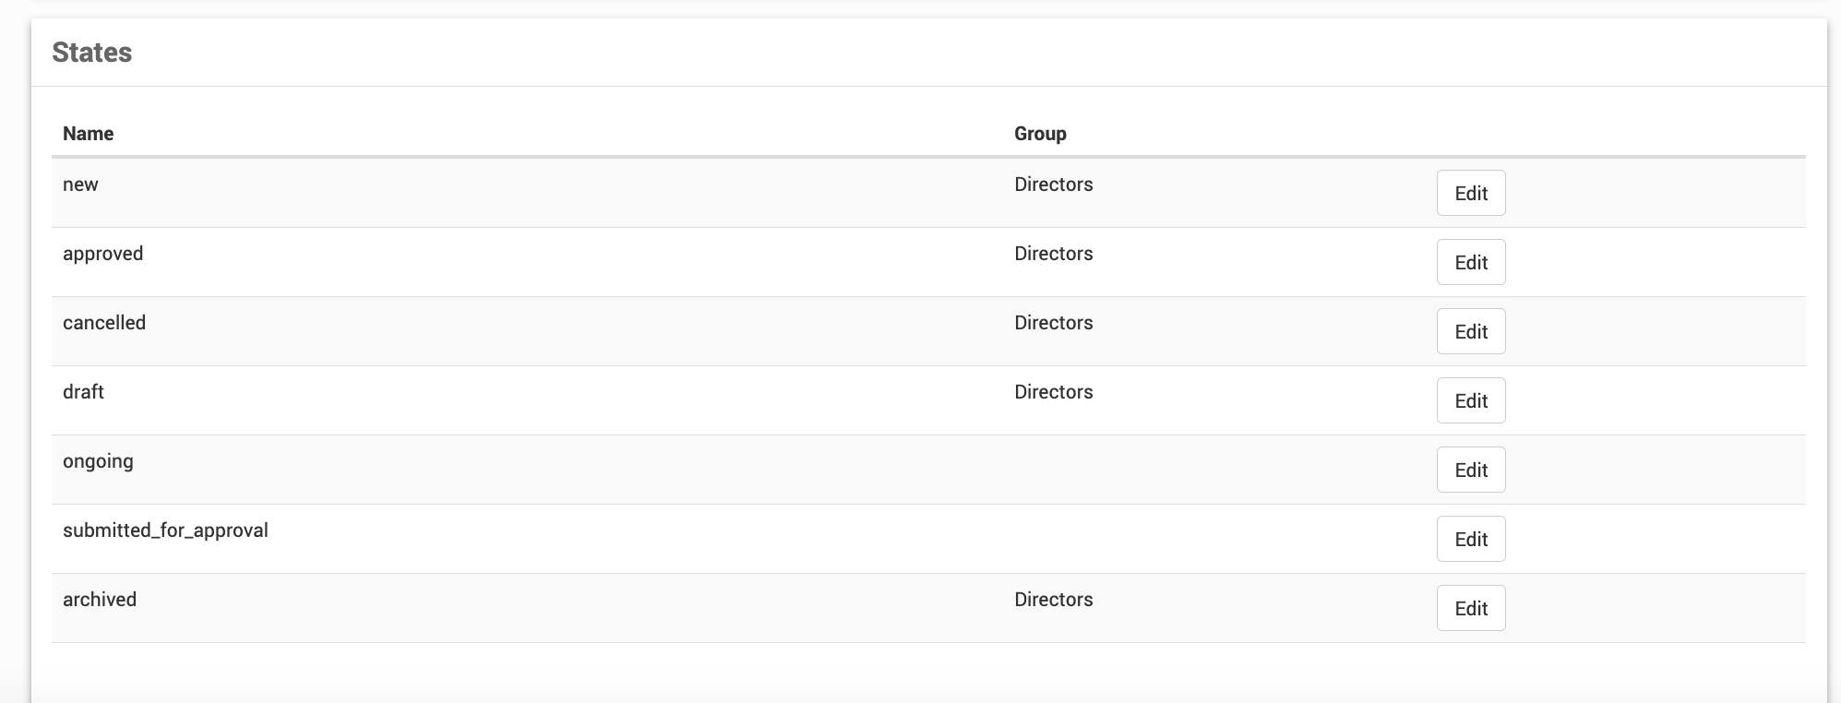Screen dimensions: 1841x703
Task: Click the draft state name
Action: [83, 392]
